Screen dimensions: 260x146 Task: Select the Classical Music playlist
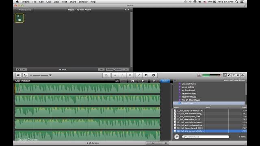(x=188, y=84)
